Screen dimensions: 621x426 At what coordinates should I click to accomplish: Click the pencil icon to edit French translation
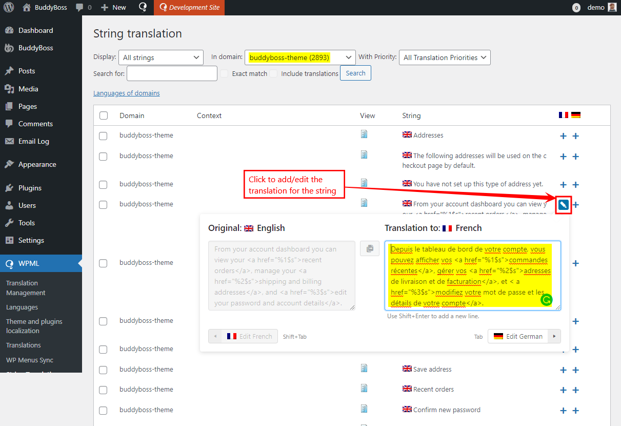(x=563, y=205)
